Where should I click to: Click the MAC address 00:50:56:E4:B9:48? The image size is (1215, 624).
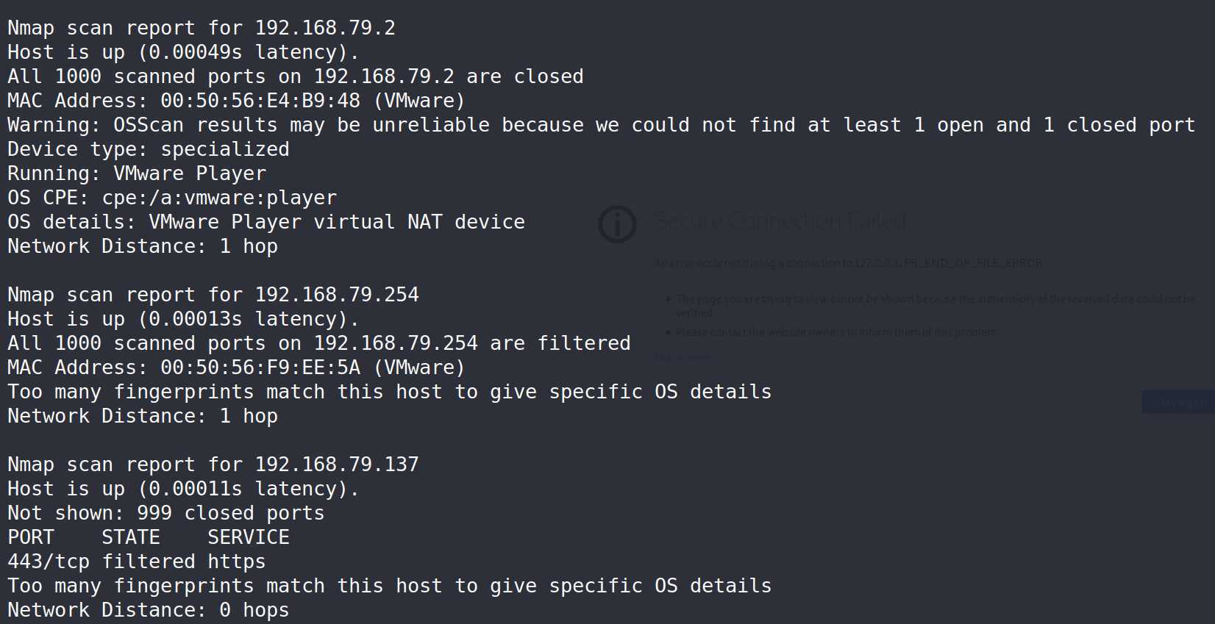click(260, 101)
